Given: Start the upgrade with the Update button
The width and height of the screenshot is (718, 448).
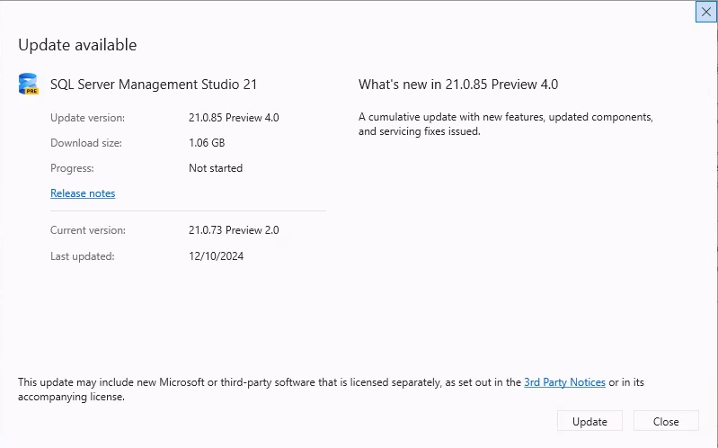Looking at the screenshot, I should pyautogui.click(x=589, y=421).
